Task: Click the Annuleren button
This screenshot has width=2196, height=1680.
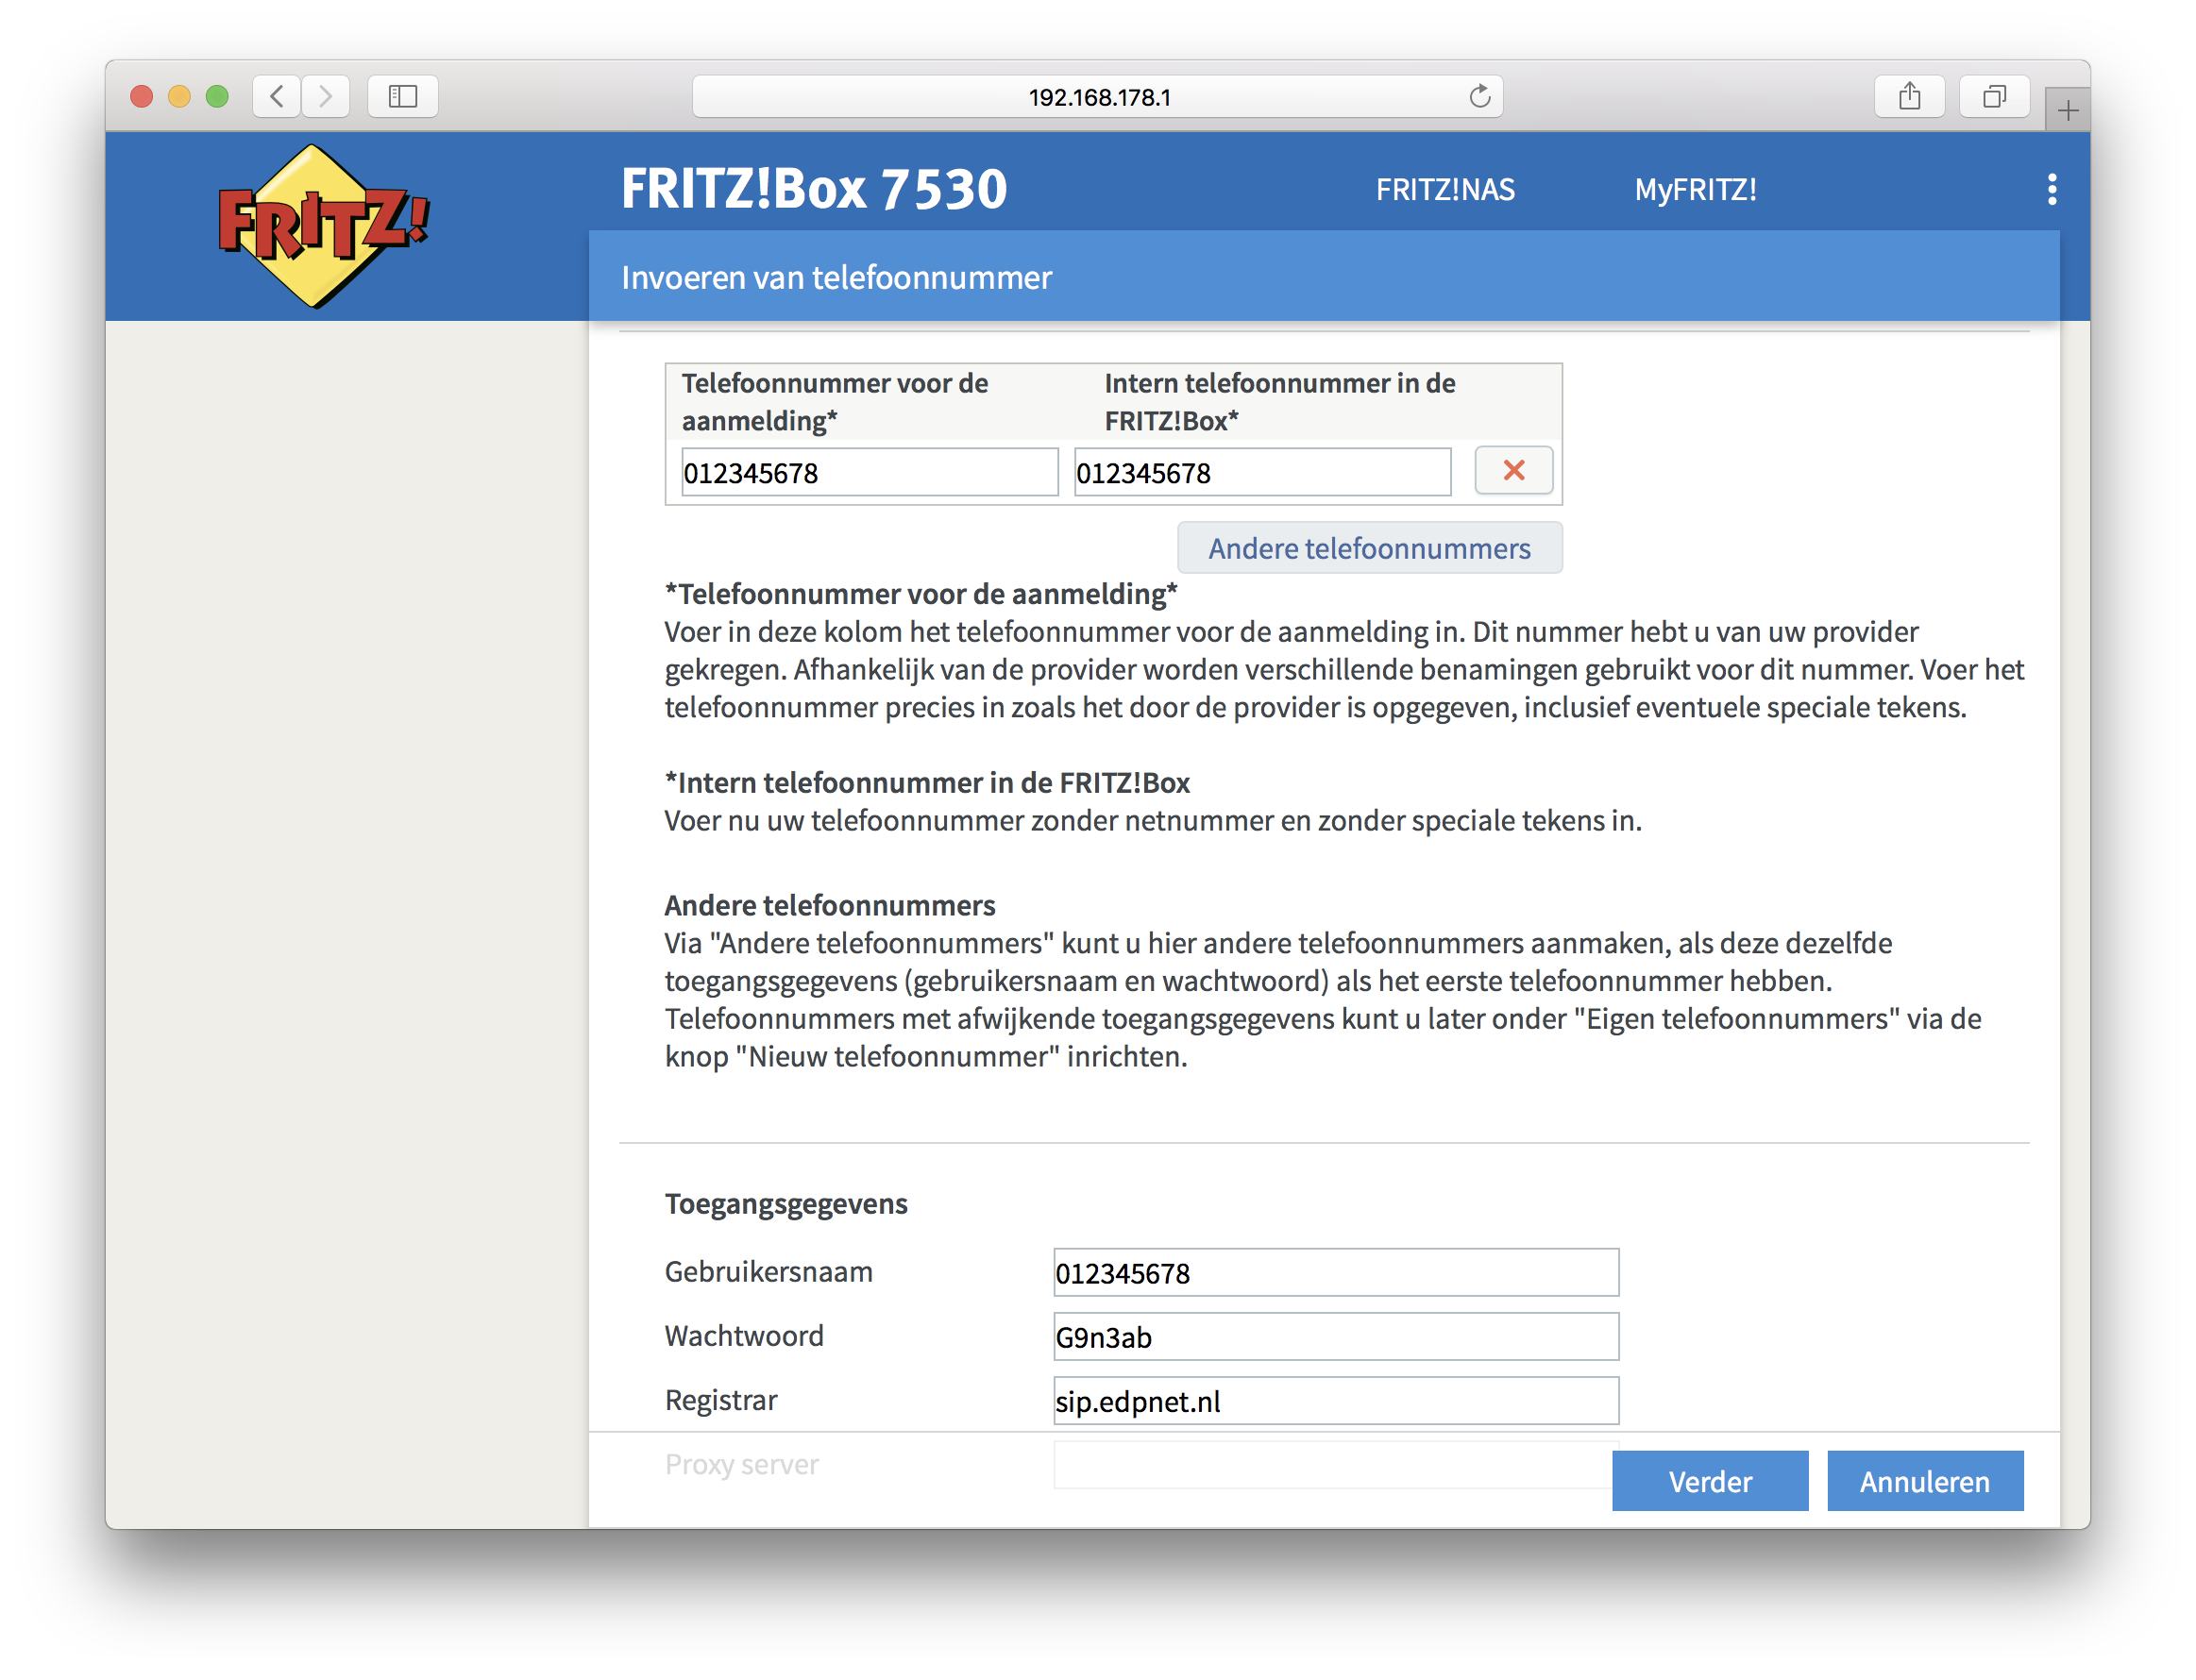Action: [1924, 1480]
